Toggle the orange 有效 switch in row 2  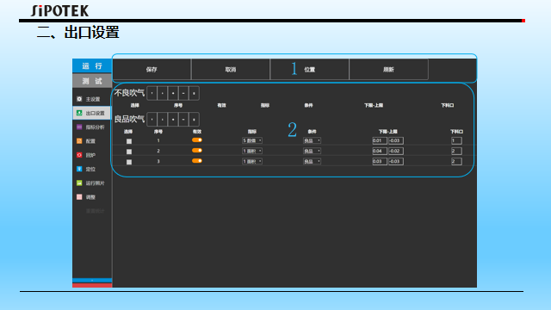[197, 151]
